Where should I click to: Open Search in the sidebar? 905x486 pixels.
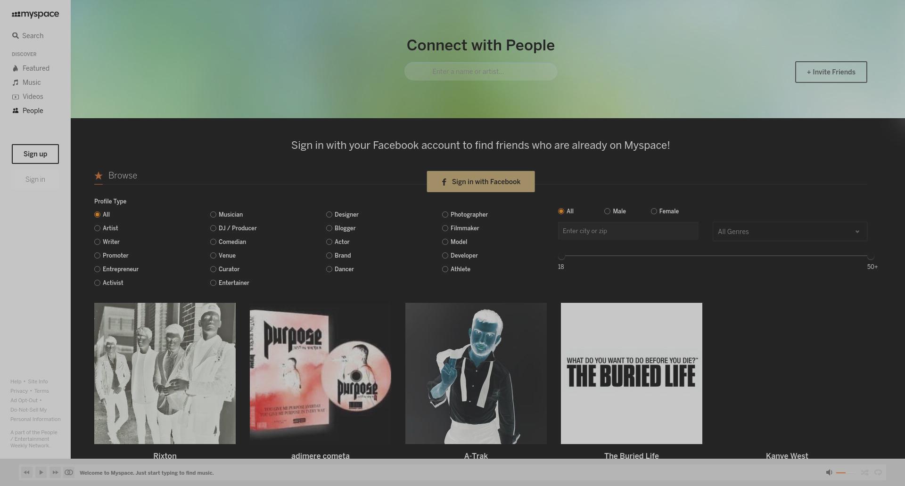pyautogui.click(x=28, y=36)
